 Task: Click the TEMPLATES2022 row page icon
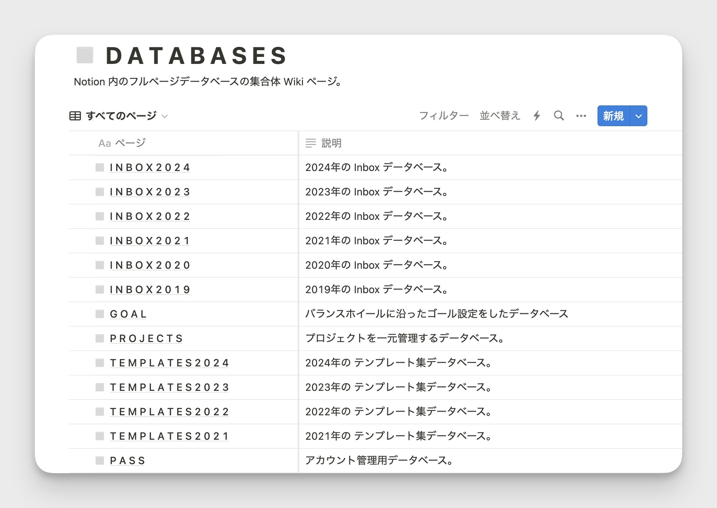coord(100,412)
